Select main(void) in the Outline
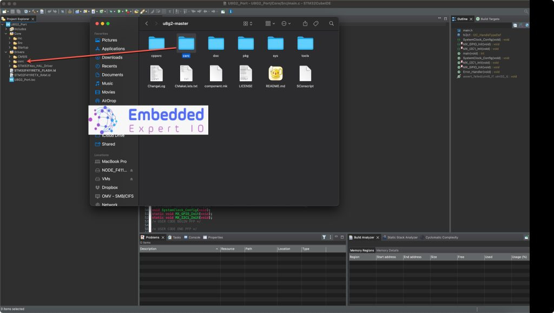The image size is (554, 313). (x=470, y=54)
